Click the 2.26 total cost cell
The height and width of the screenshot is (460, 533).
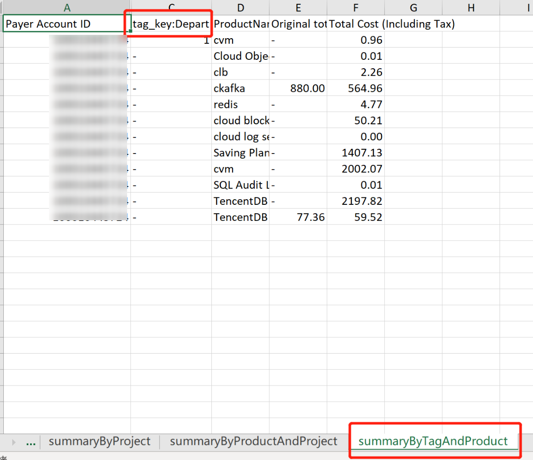tap(355, 72)
